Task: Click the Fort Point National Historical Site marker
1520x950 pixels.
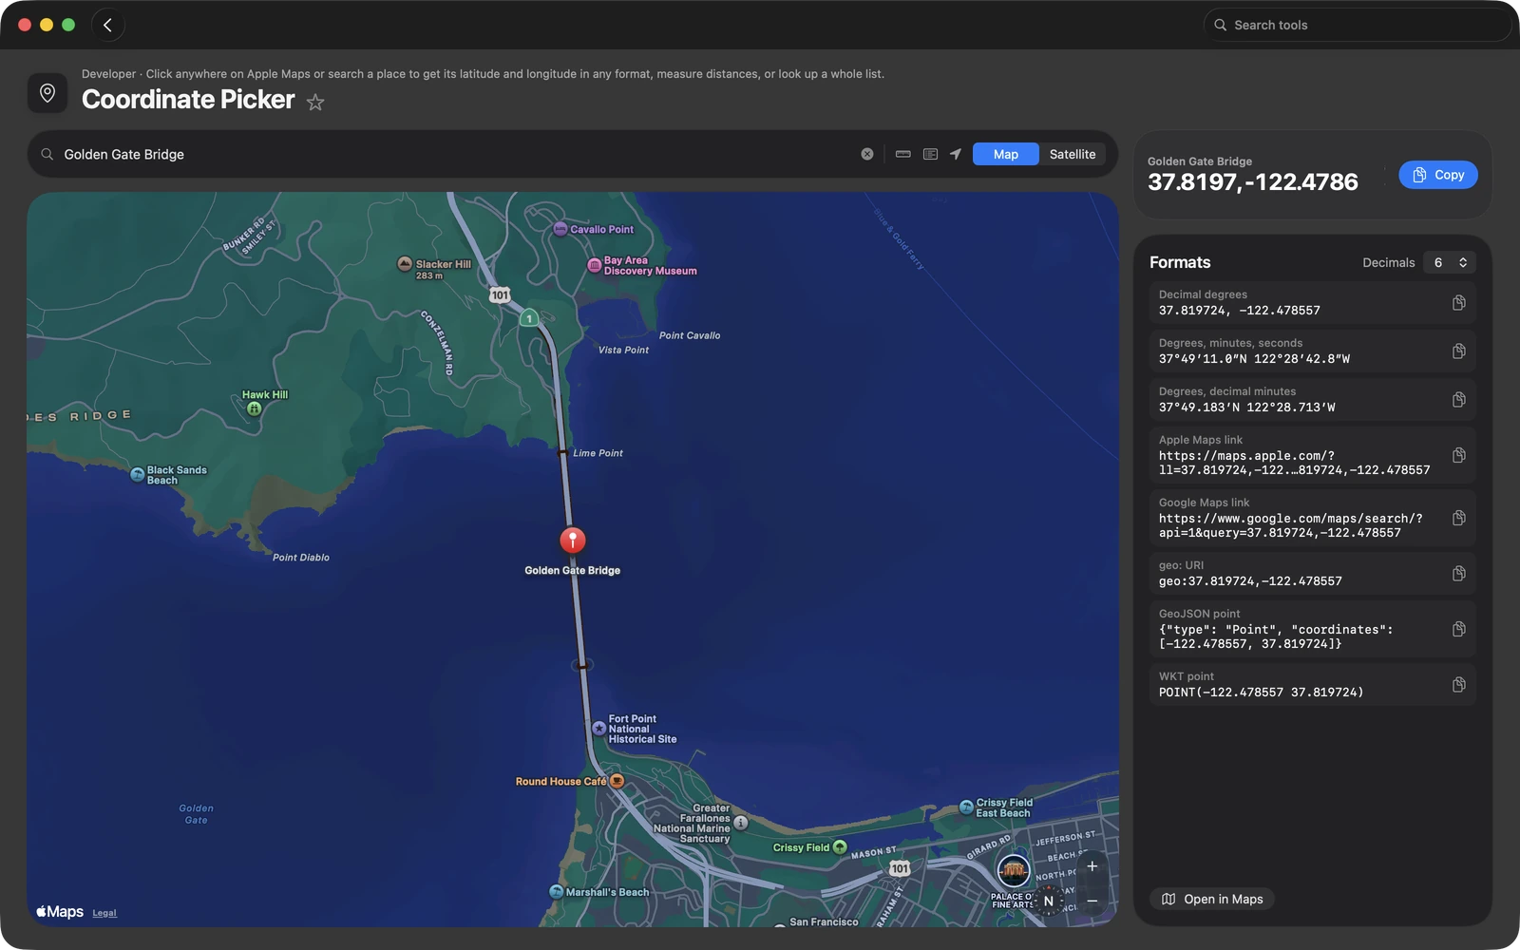Action: (599, 728)
